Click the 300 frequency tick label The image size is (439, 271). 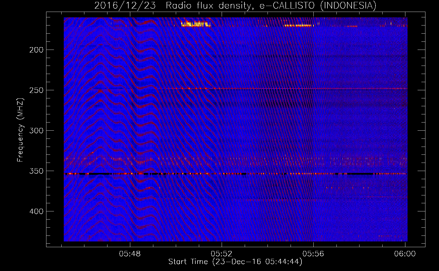(36, 131)
